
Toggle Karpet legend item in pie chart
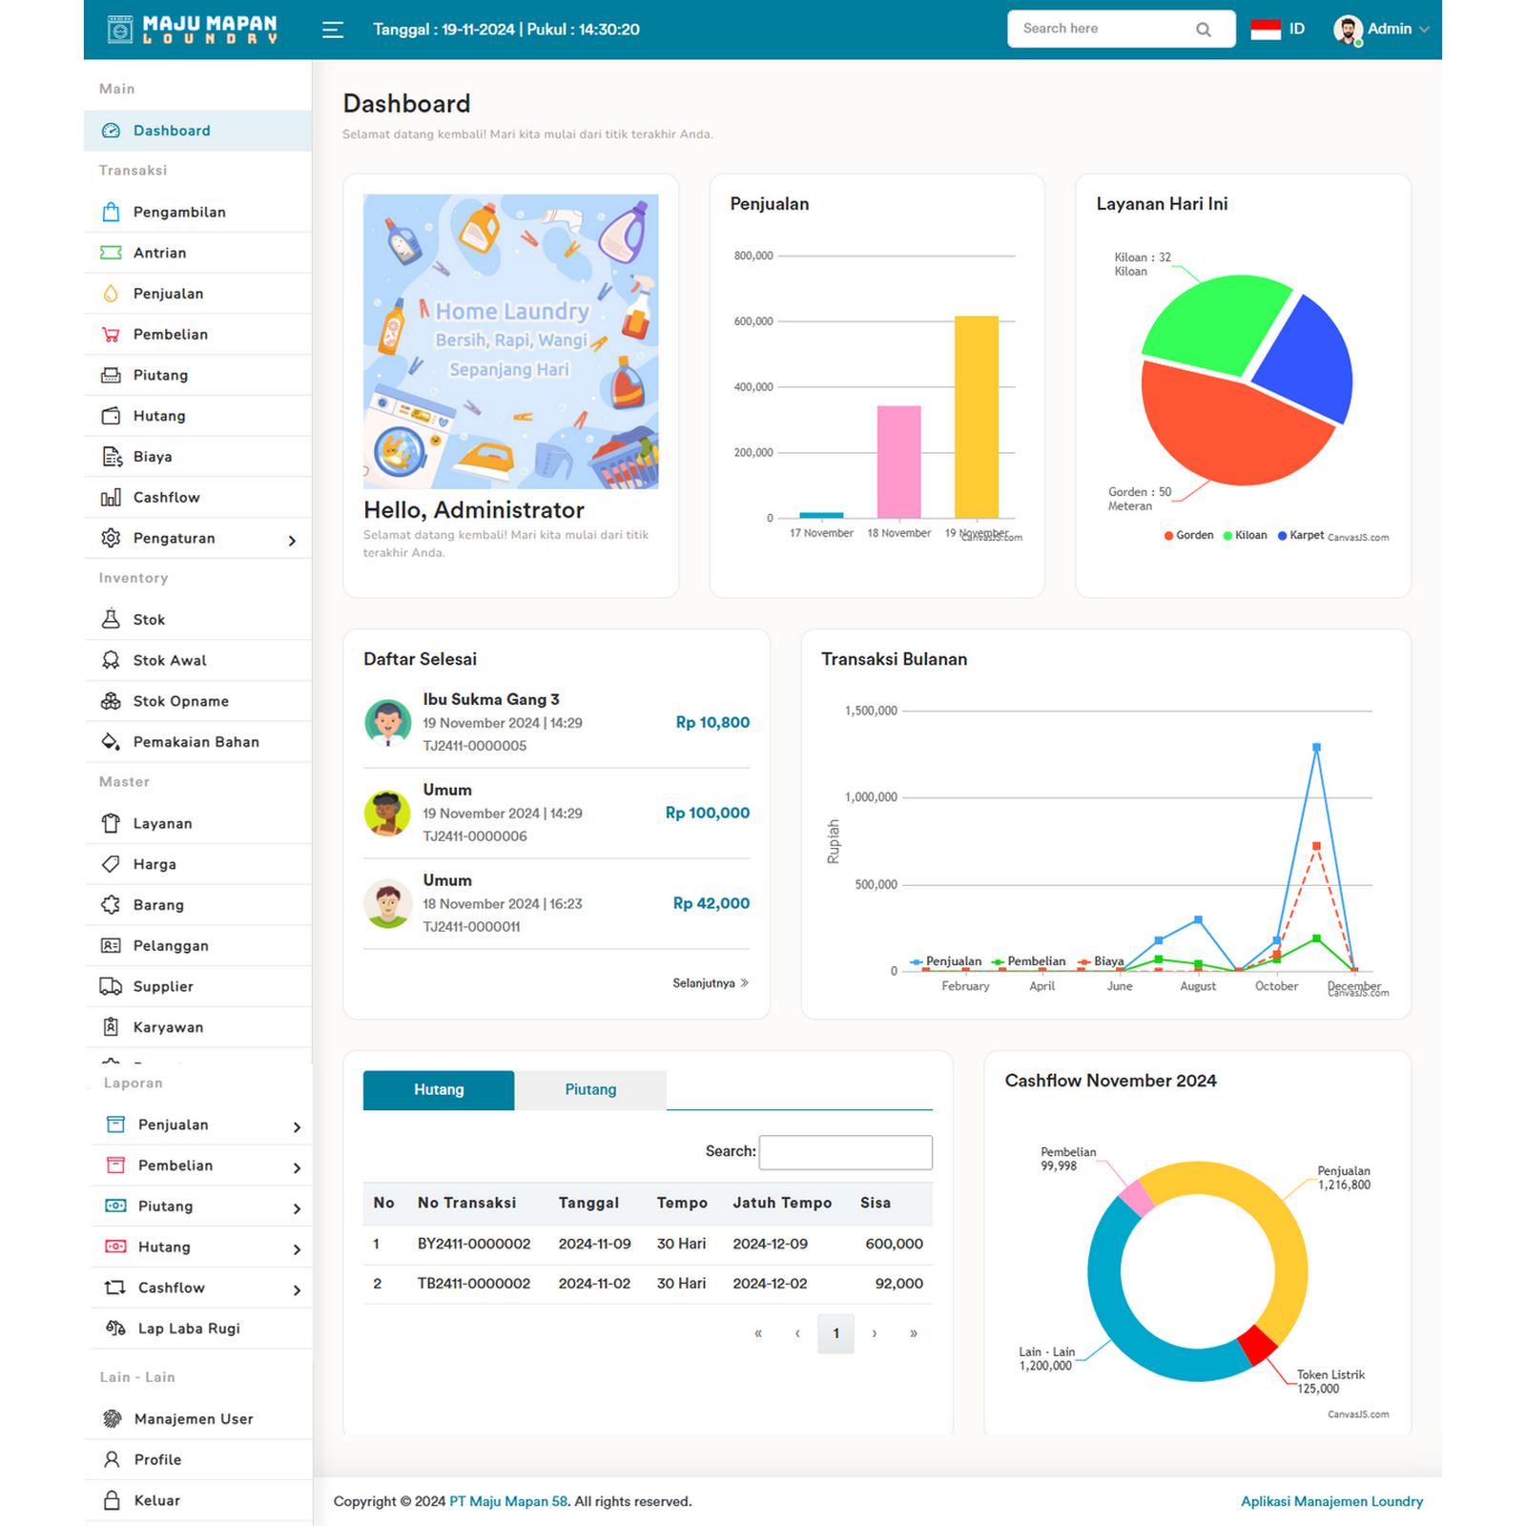pyautogui.click(x=1300, y=535)
